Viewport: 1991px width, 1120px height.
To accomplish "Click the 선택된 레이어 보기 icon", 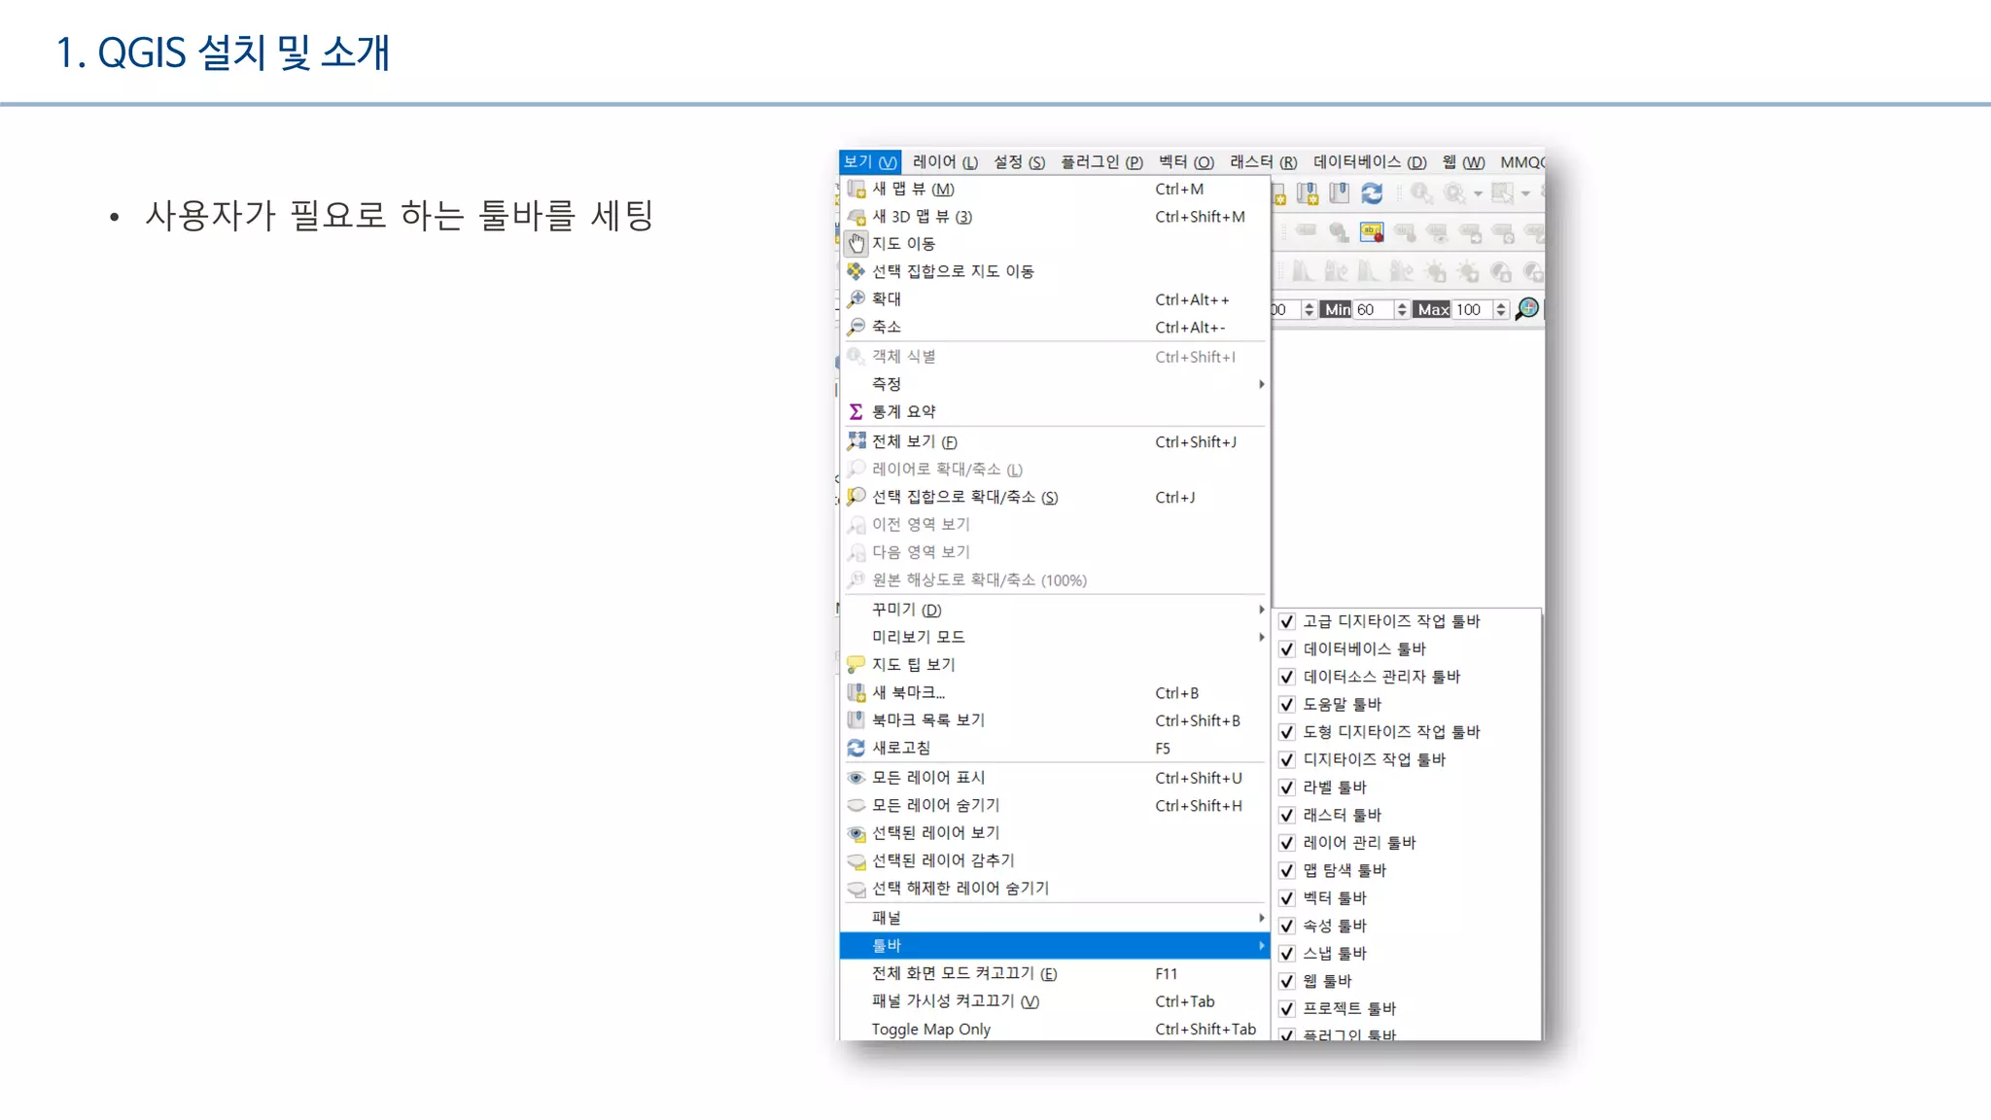I will [856, 833].
